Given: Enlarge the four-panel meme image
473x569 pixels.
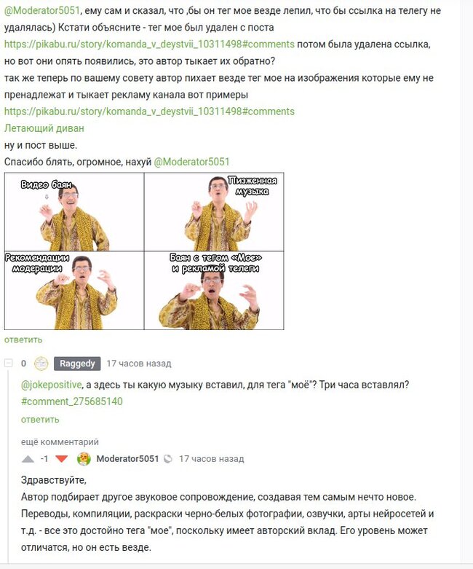Looking at the screenshot, I should [144, 251].
